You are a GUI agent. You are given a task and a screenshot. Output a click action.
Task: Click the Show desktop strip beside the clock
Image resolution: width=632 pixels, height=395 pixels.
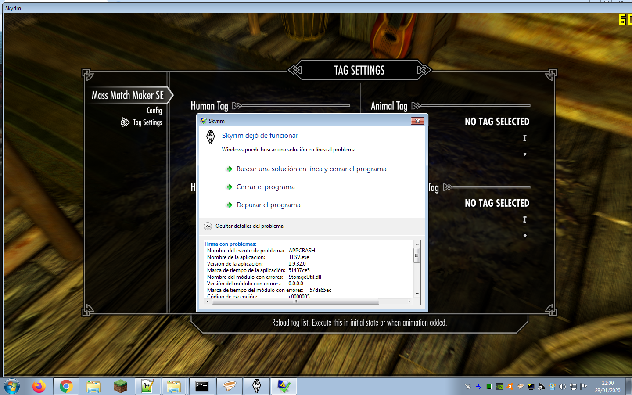[x=629, y=387]
